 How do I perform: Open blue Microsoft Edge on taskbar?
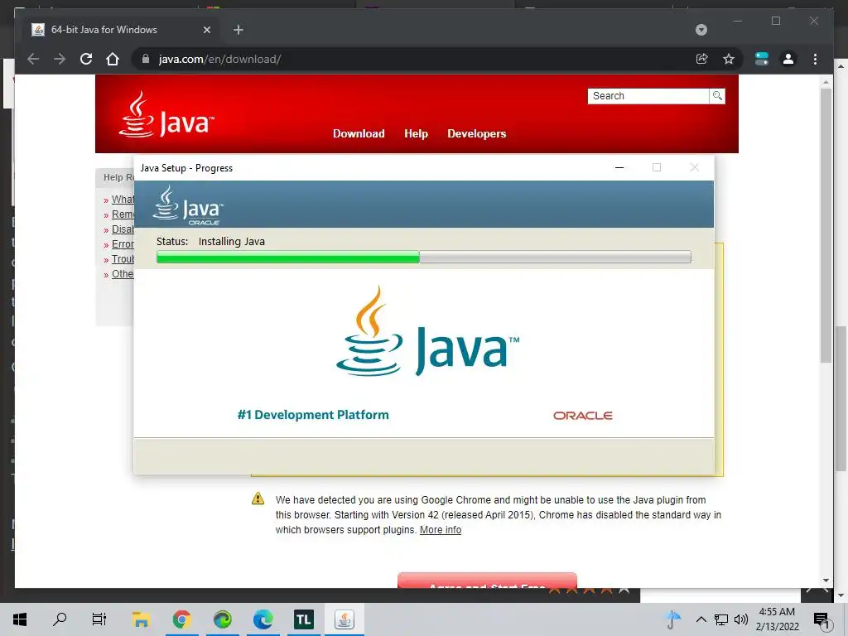pyautogui.click(x=263, y=619)
